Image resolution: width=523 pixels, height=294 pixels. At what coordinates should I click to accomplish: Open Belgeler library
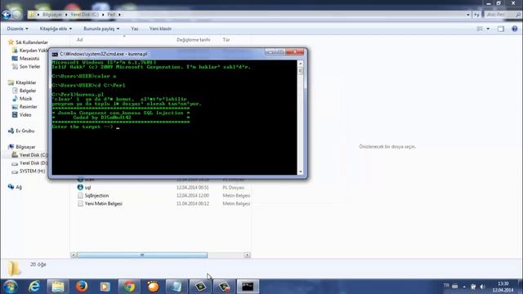coord(27,91)
